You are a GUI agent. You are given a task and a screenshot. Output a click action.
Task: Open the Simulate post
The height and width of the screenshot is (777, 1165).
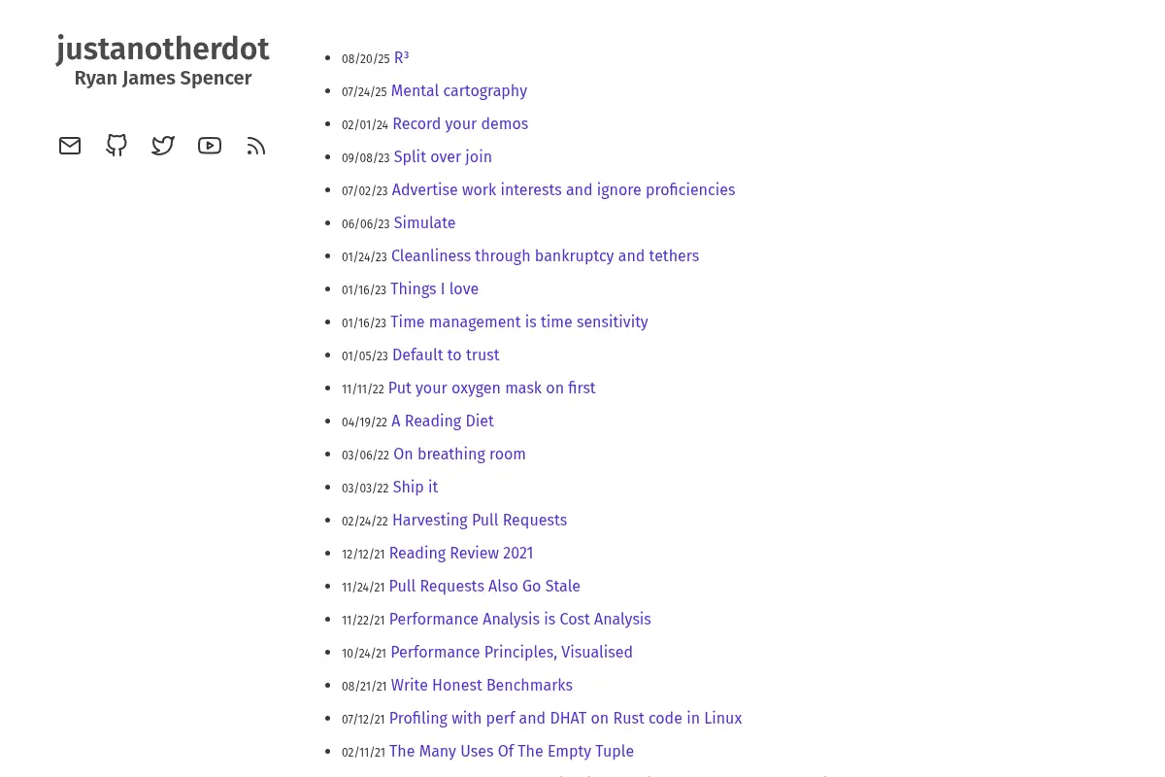pos(424,223)
